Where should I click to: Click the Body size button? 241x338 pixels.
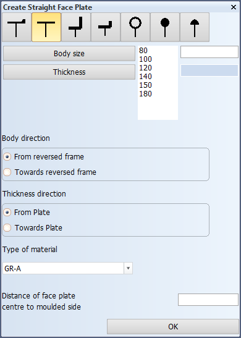pos(69,54)
